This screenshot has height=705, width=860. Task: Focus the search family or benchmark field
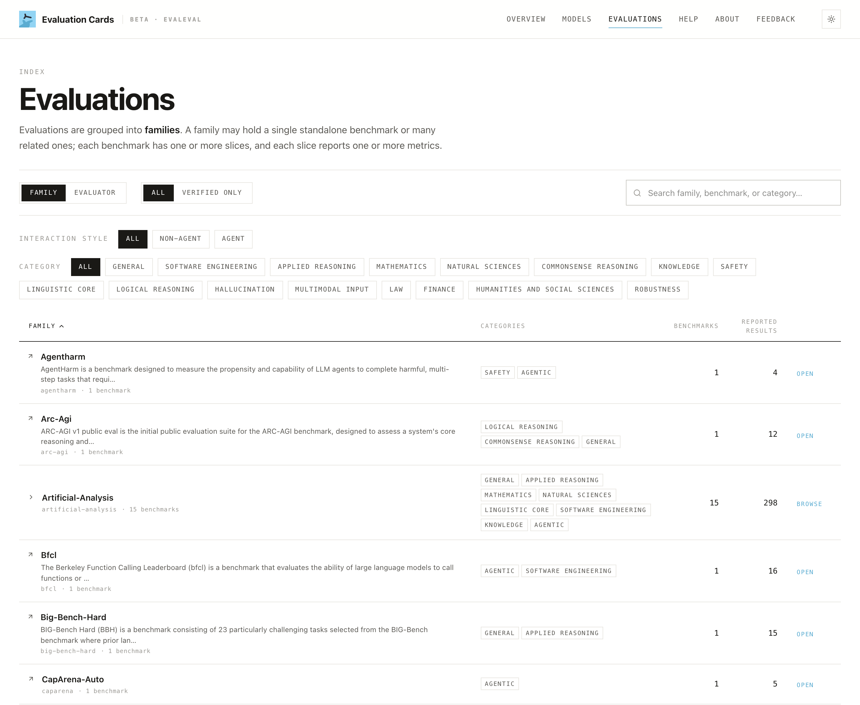coord(733,193)
